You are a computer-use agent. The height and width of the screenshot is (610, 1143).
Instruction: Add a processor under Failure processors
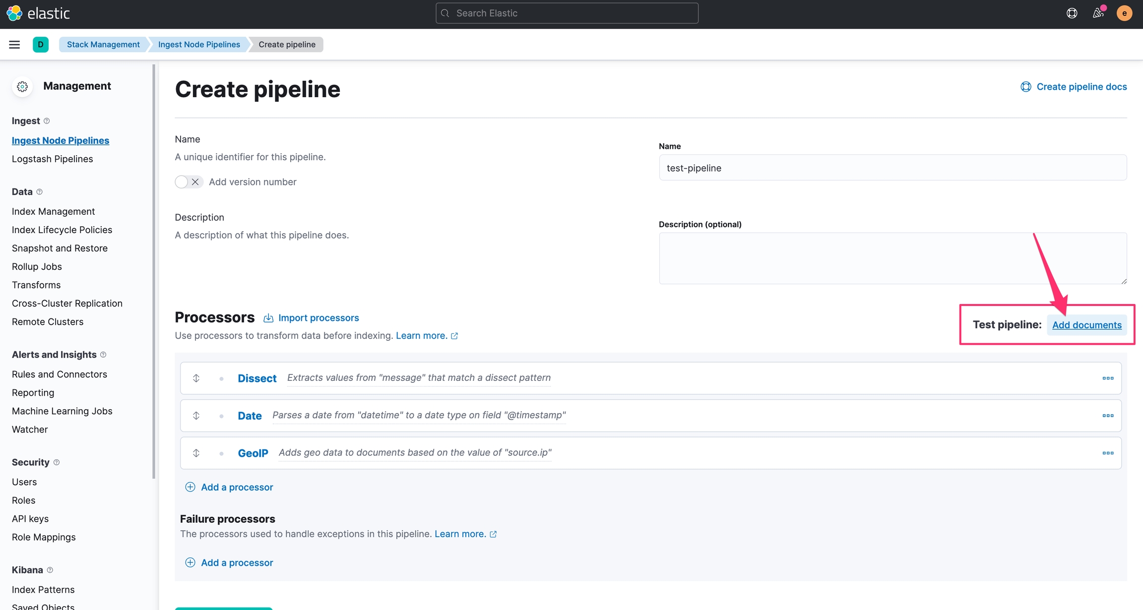[x=236, y=563]
